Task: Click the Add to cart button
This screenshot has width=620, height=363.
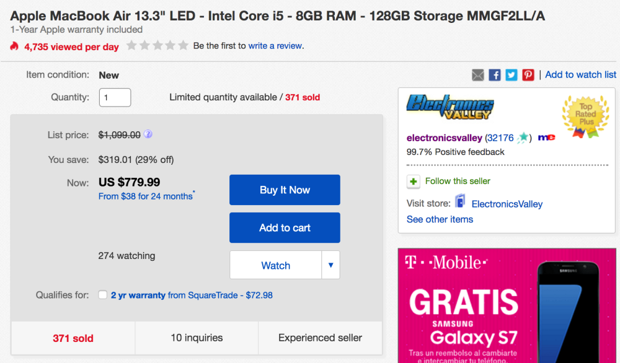Action: [x=285, y=228]
